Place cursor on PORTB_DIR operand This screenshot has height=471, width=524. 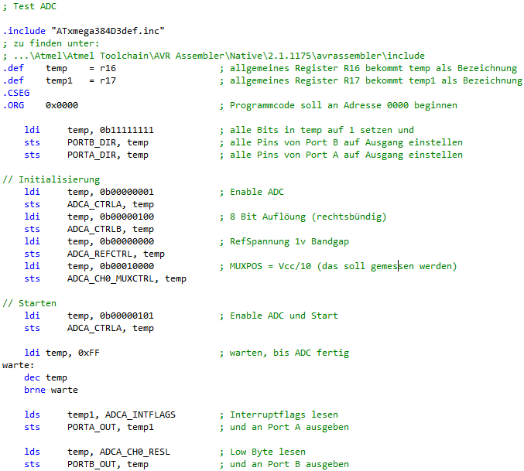[x=91, y=142]
